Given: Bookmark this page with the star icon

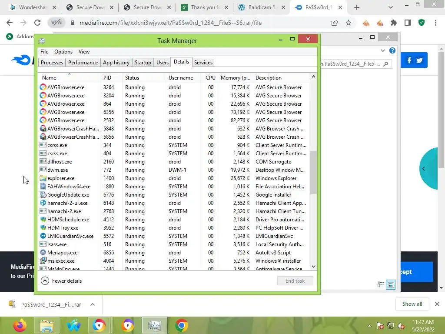Looking at the screenshot, I should (x=349, y=23).
